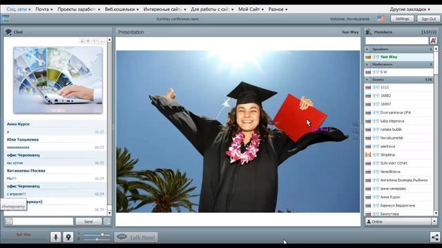Open the Соц. сети bookmarks menu
Image resolution: width=442 pixels, height=248 pixels.
point(19,9)
